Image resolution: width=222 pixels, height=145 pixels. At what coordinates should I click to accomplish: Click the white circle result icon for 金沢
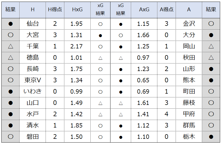pos(211,24)
